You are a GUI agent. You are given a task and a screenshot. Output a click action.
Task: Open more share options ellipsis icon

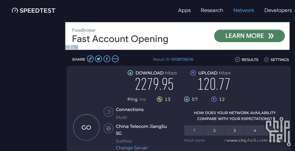point(115,59)
